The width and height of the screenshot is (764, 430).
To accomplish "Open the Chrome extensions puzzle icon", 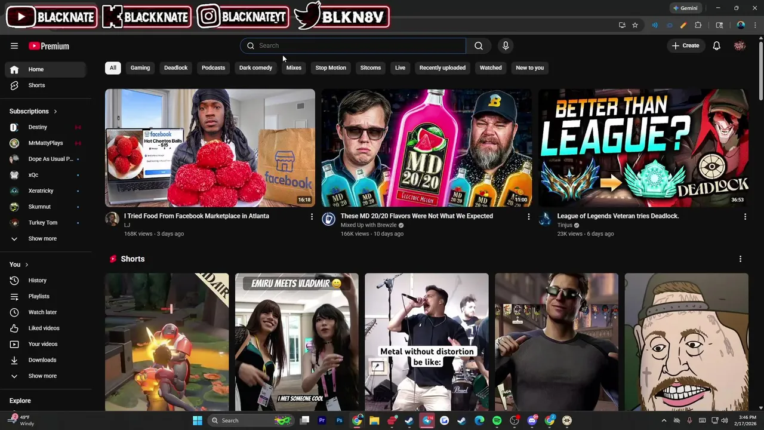I will pos(698,25).
